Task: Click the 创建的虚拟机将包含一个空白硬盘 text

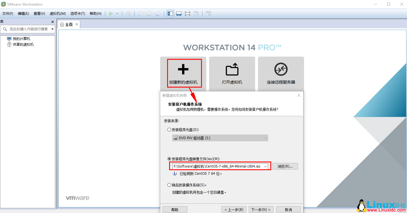Action: pos(199,192)
